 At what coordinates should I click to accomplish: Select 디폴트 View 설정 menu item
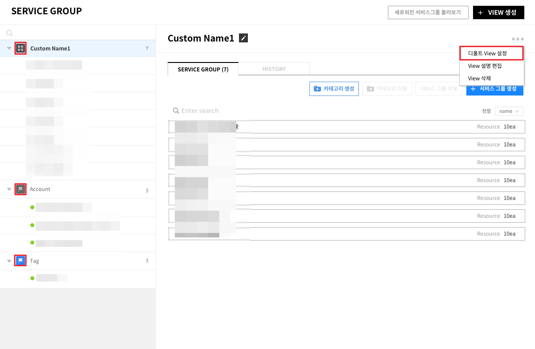click(491, 53)
